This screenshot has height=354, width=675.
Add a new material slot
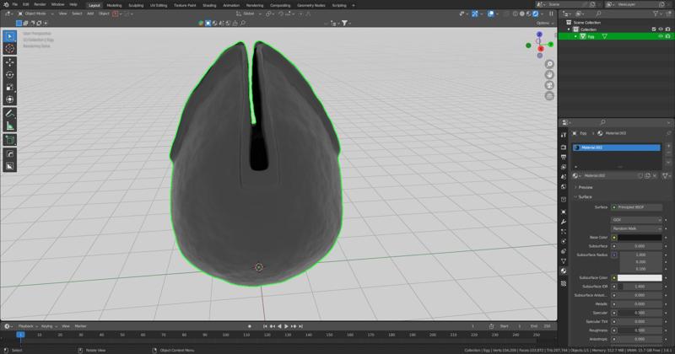click(668, 147)
